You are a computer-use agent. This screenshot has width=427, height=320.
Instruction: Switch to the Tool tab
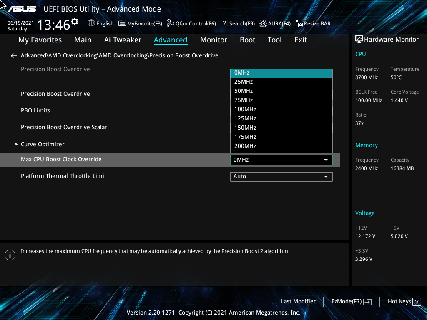pos(274,40)
